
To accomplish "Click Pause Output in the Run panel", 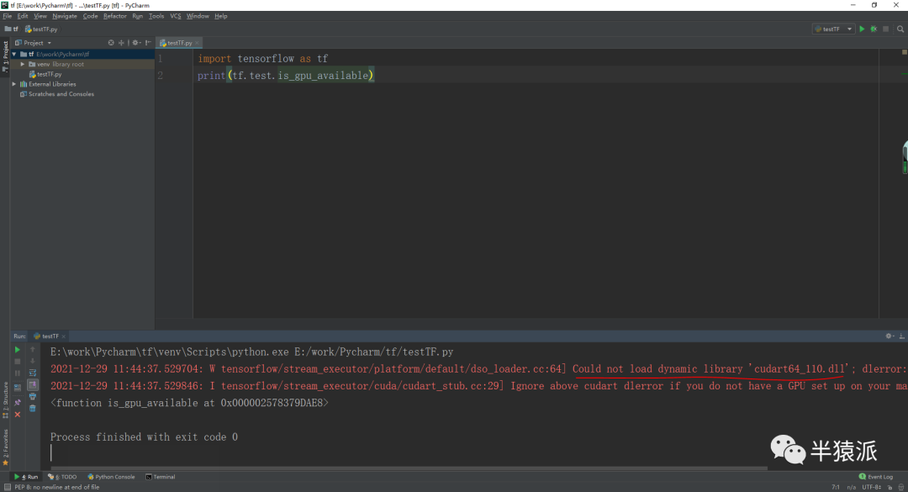I will pos(18,373).
